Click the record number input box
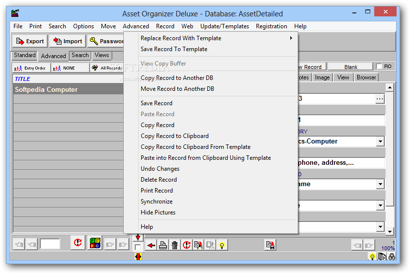The height and width of the screenshot is (274, 410). tap(50, 244)
